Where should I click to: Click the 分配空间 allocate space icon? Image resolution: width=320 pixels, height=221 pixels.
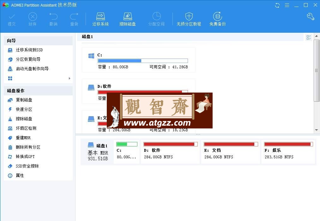(156, 20)
